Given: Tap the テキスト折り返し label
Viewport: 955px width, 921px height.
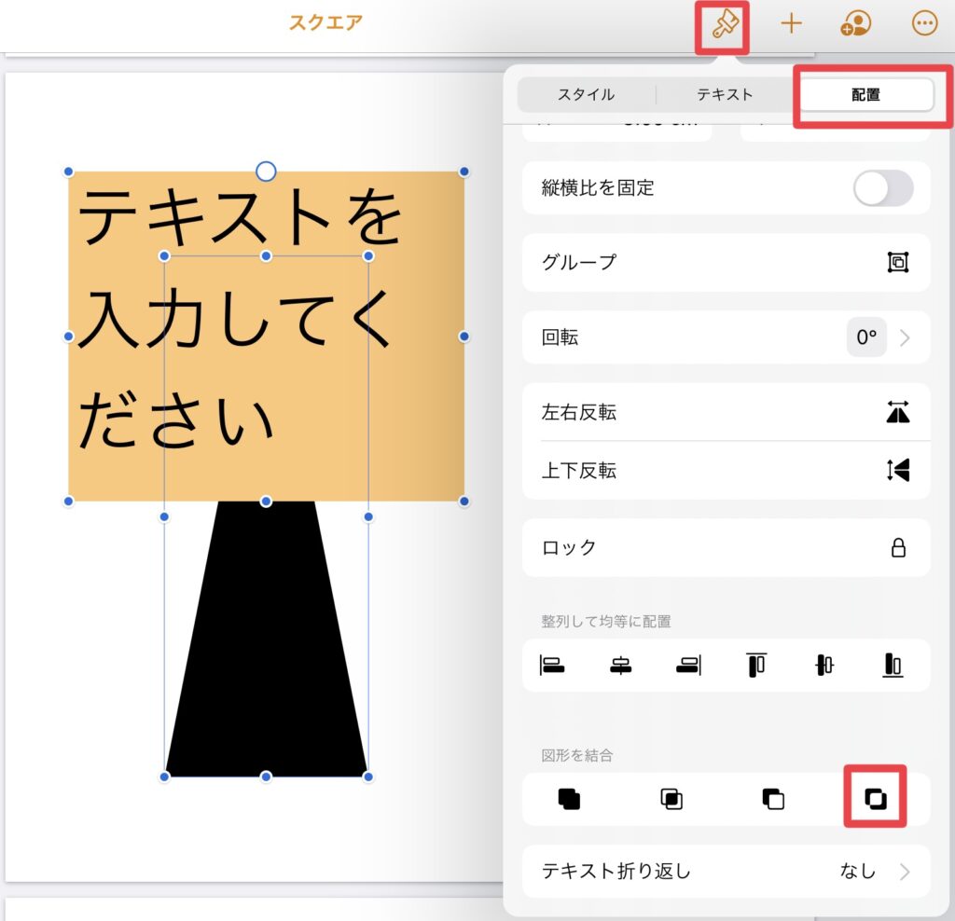Looking at the screenshot, I should [x=616, y=871].
